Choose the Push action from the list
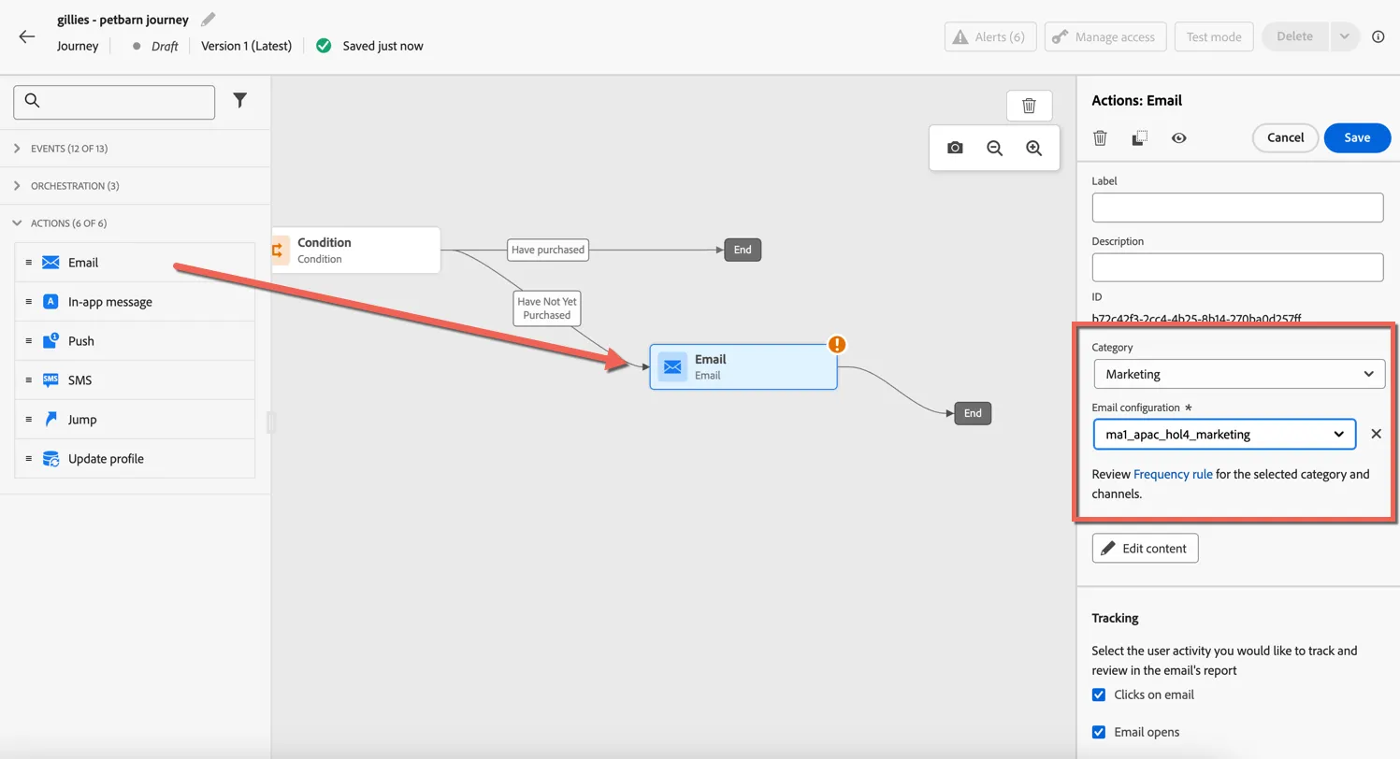The width and height of the screenshot is (1400, 759). [135, 341]
